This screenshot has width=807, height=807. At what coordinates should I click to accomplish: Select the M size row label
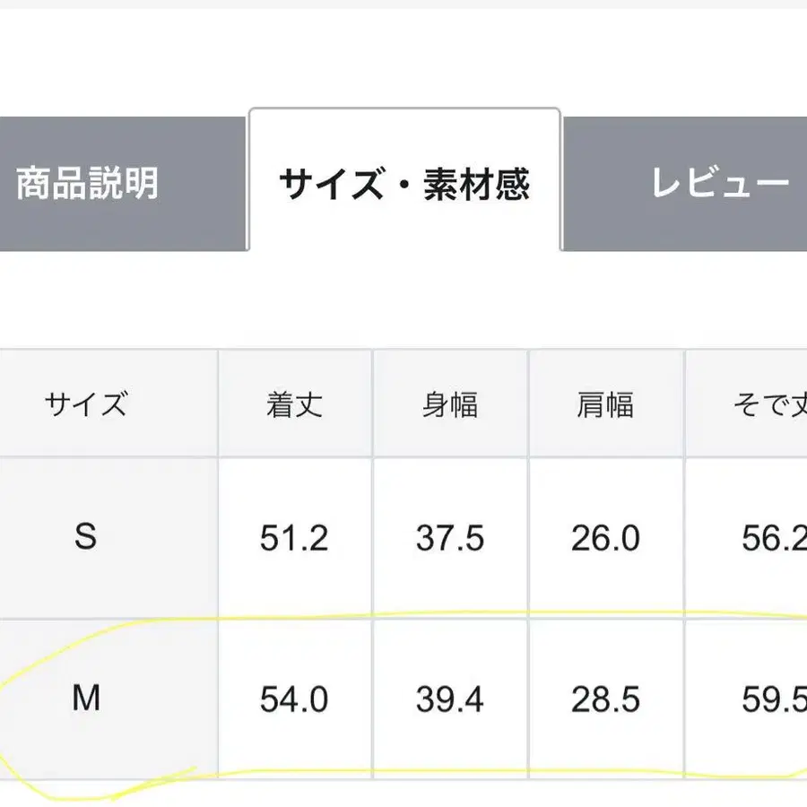pyautogui.click(x=86, y=699)
